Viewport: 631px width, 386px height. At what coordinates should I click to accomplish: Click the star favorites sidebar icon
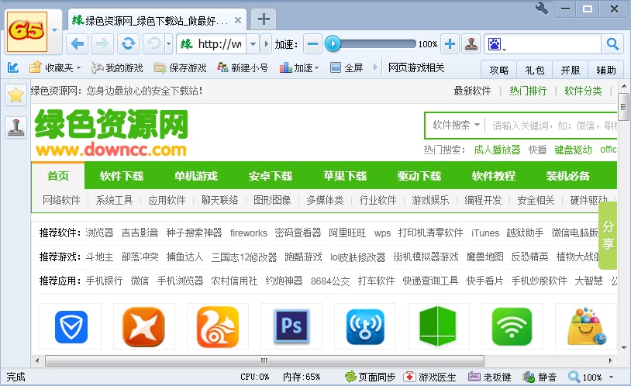pos(16,95)
